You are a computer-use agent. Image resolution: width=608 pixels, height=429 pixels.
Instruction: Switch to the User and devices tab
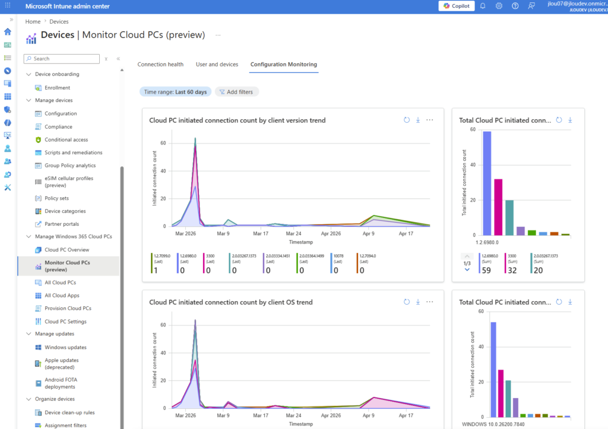coord(217,65)
